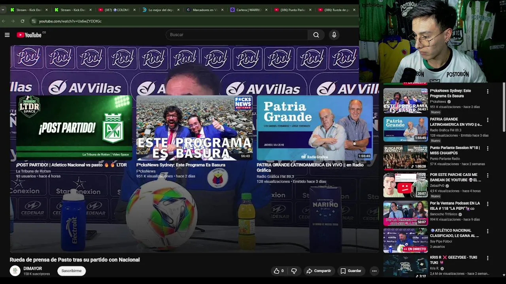Click the page vertical scrollbar thumb
506x284 pixels.
504,106
